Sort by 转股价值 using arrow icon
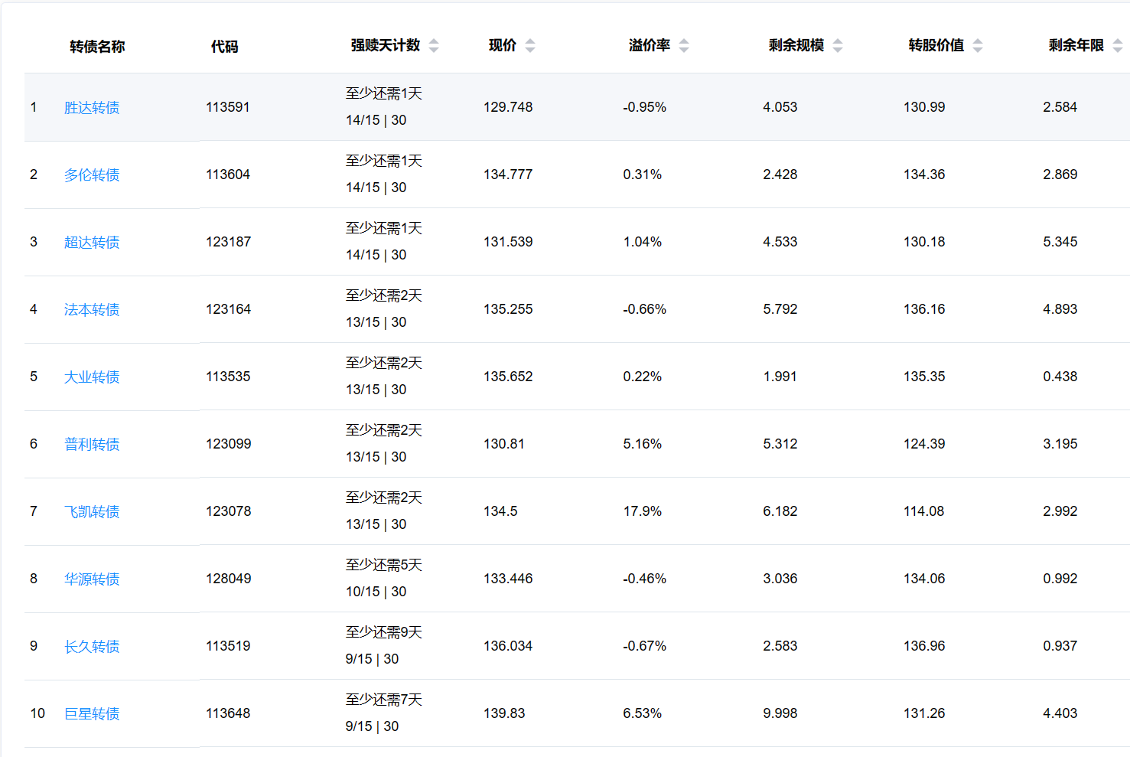This screenshot has width=1130, height=757. click(978, 46)
